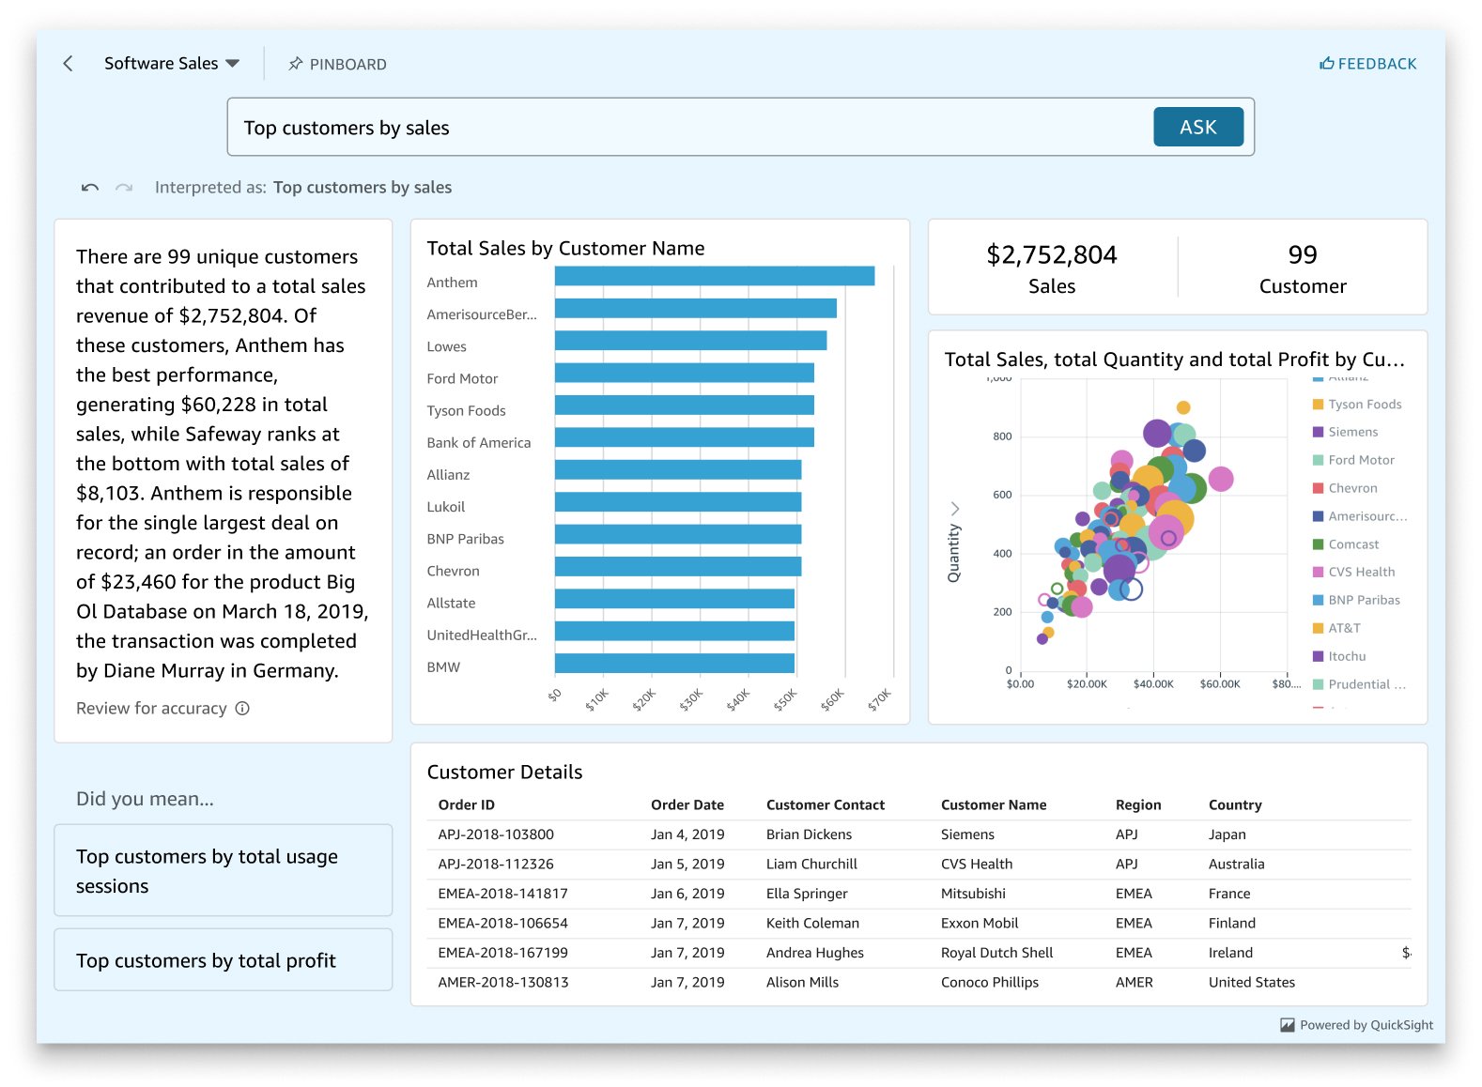The height and width of the screenshot is (1087, 1482).
Task: Click the CVS Health legend entry
Action: [1353, 572]
